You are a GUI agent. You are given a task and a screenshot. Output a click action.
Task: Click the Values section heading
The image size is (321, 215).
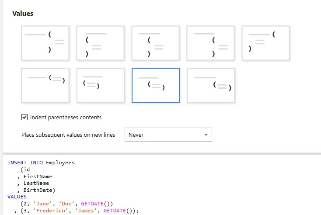(23, 14)
